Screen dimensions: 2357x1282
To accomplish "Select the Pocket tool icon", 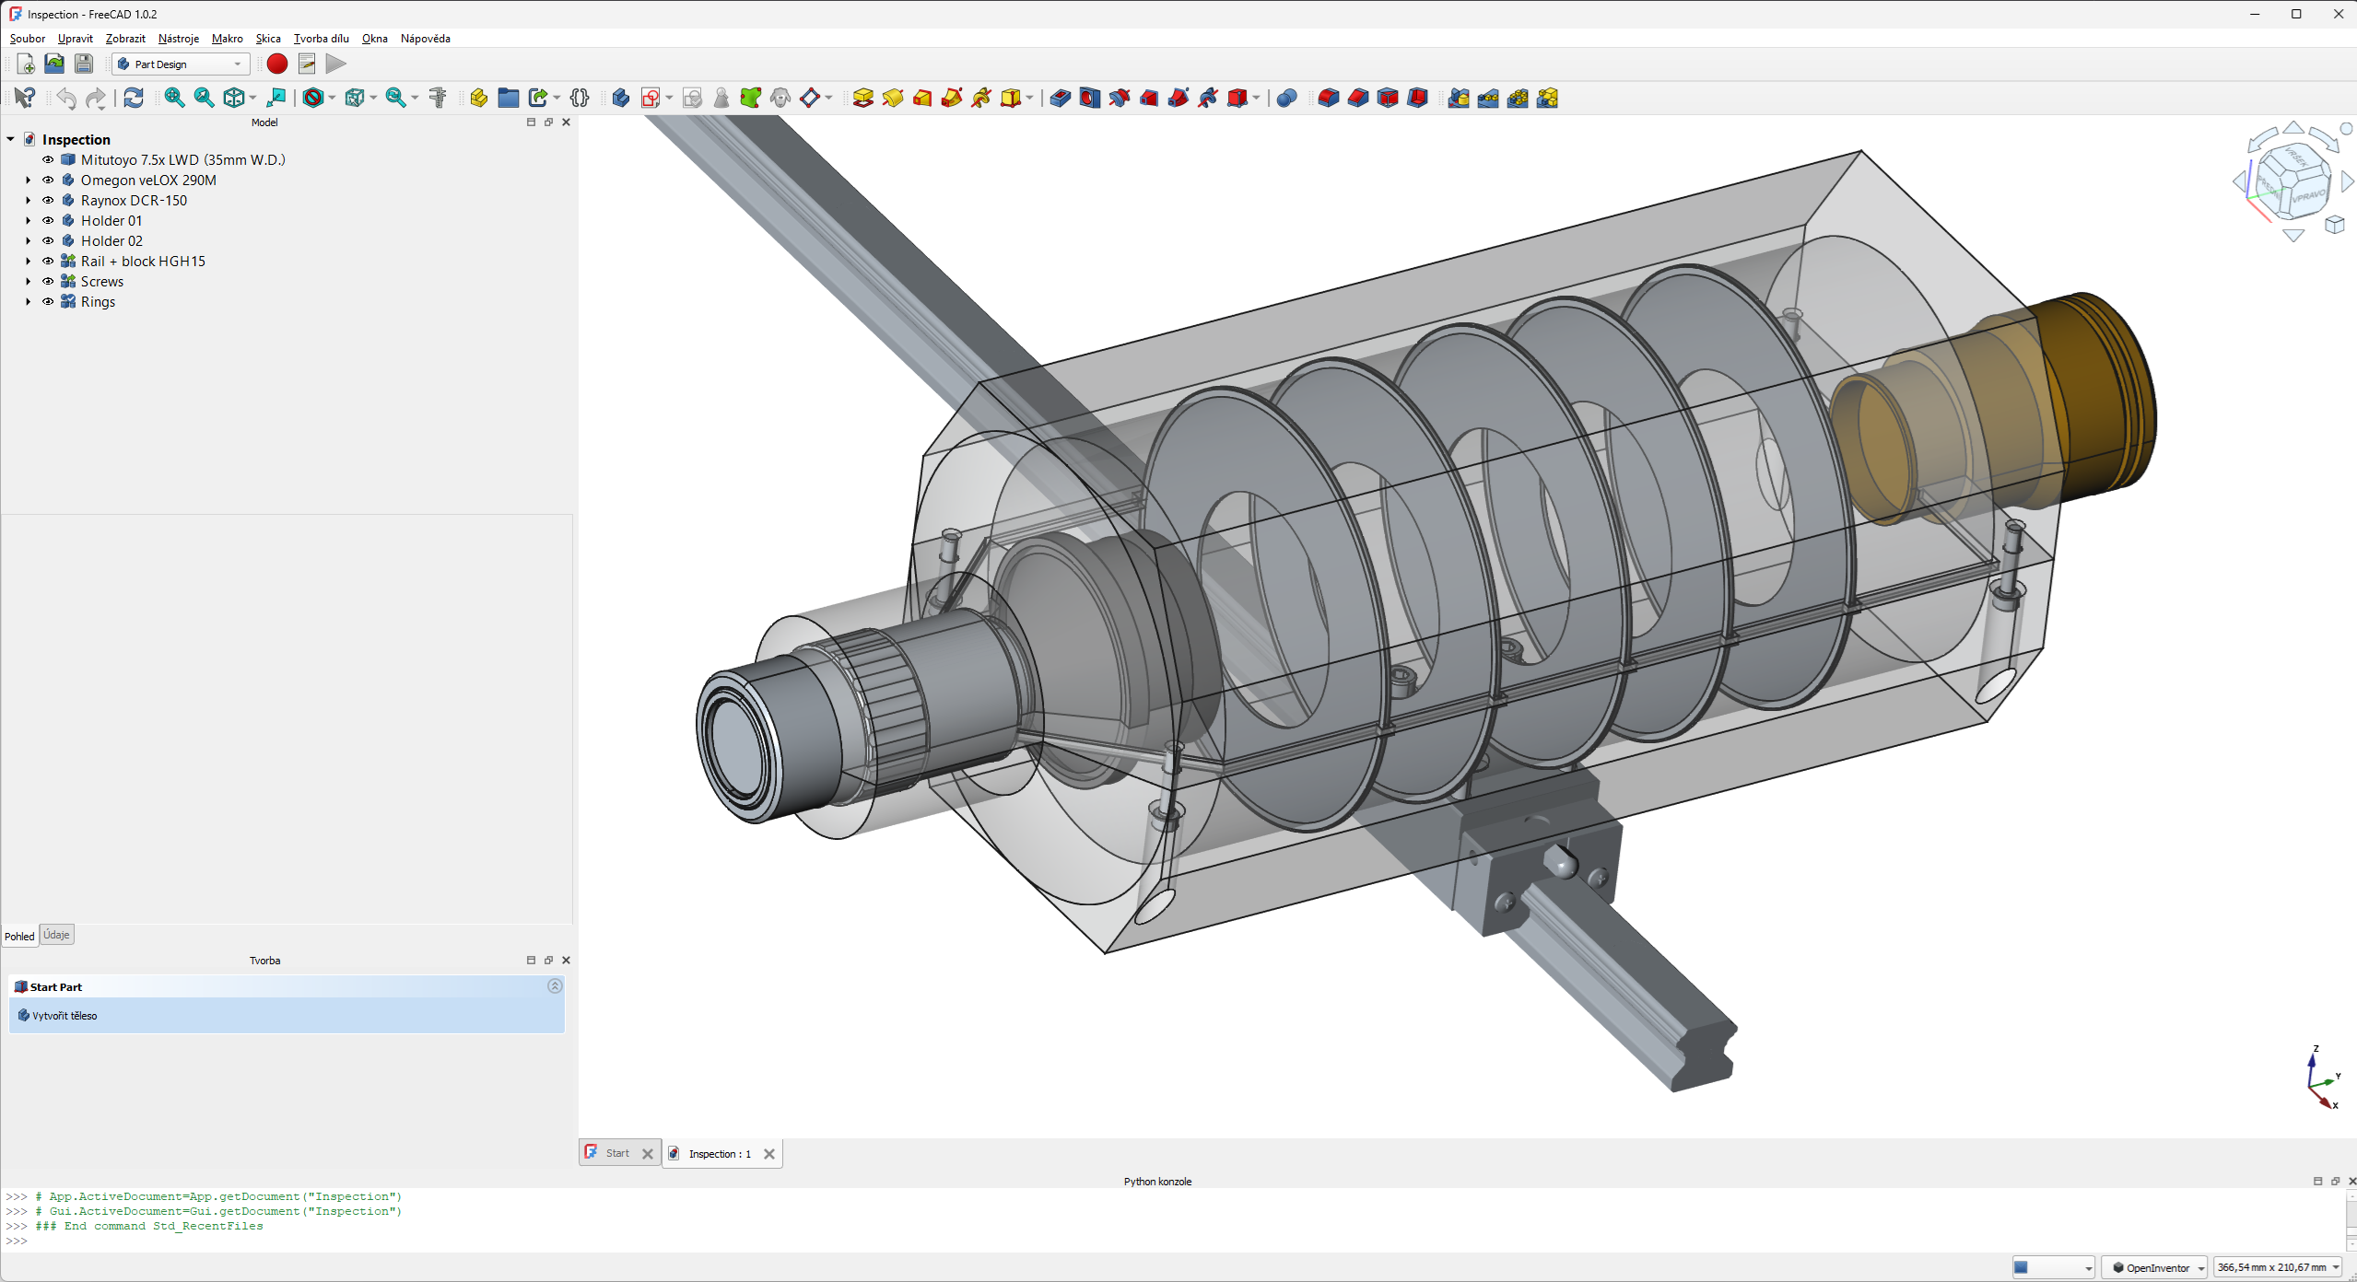I will 1060,98.
